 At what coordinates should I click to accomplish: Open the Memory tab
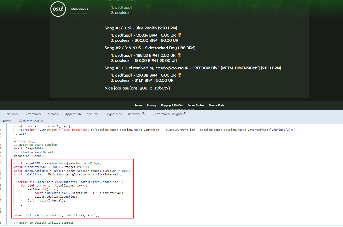point(54,114)
